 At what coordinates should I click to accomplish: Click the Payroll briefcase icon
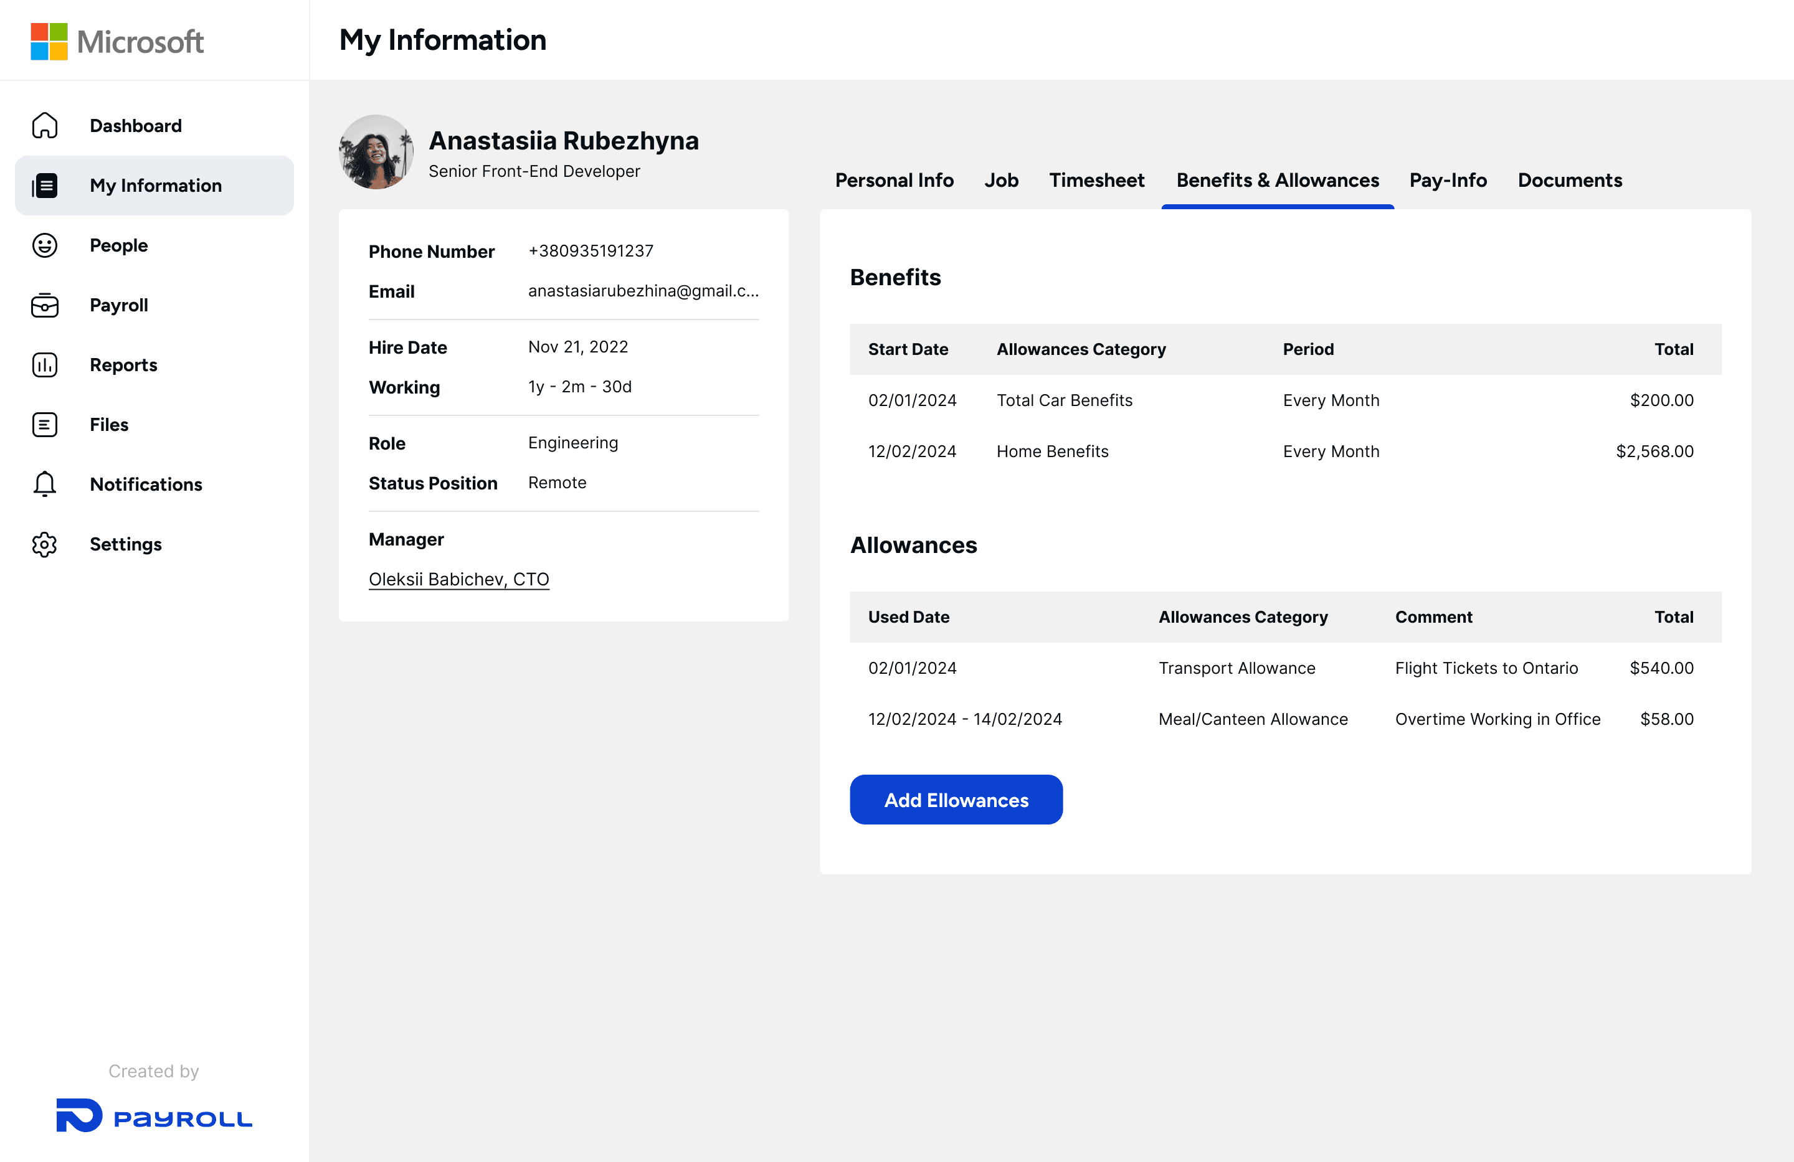coord(44,305)
